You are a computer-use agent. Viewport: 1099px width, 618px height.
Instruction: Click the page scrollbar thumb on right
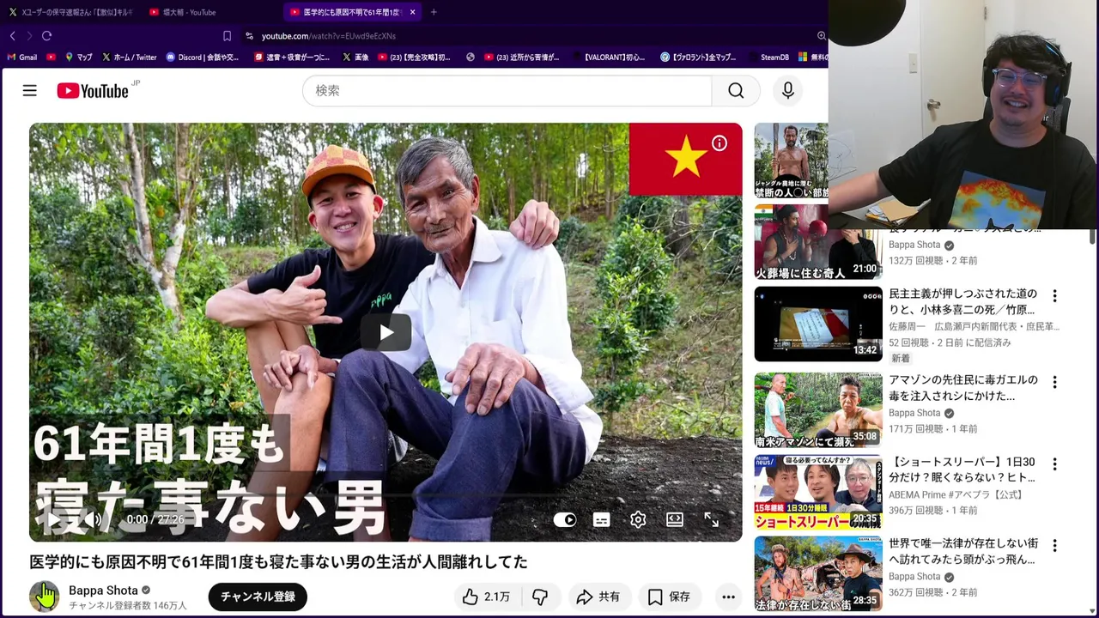pyautogui.click(x=1092, y=235)
